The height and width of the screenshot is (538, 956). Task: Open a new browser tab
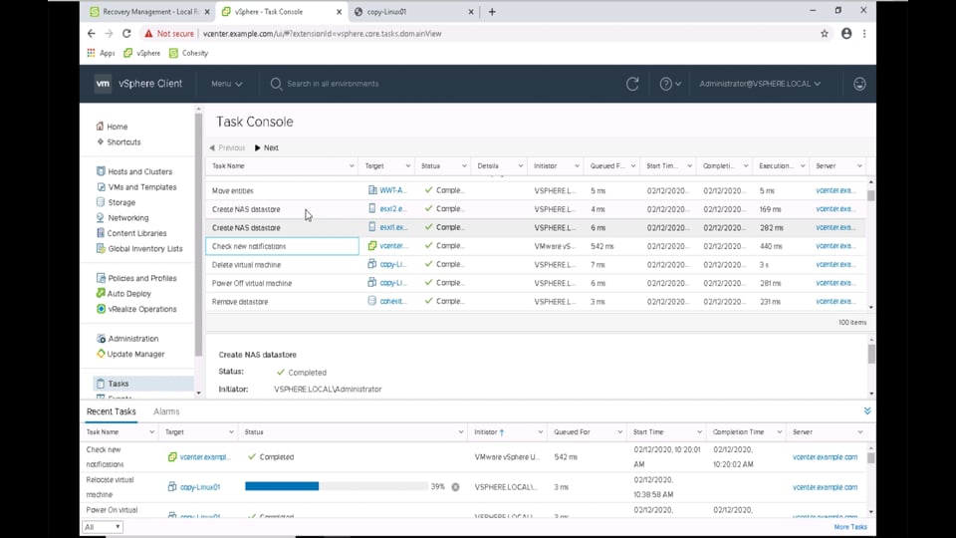pyautogui.click(x=492, y=12)
